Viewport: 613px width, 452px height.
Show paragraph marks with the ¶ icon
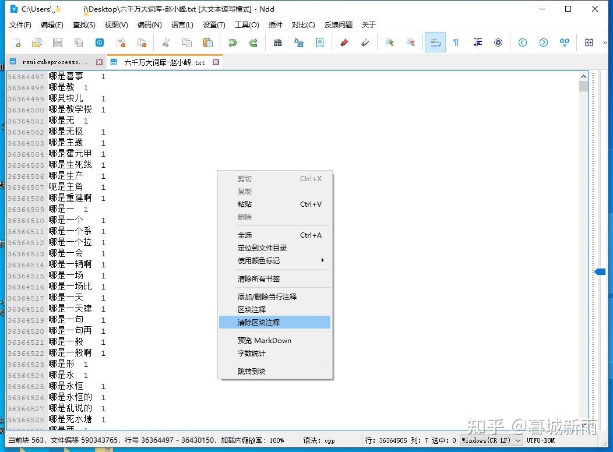click(456, 43)
